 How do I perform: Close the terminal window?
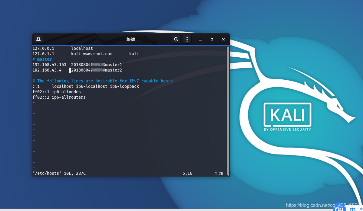(x=223, y=40)
